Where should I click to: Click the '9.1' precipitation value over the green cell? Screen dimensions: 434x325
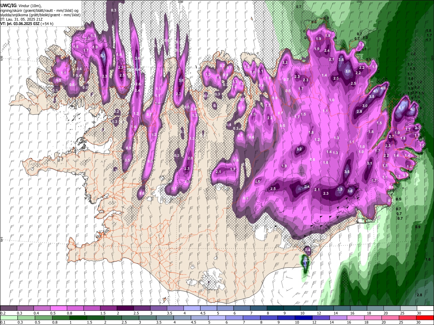(x=305, y=263)
